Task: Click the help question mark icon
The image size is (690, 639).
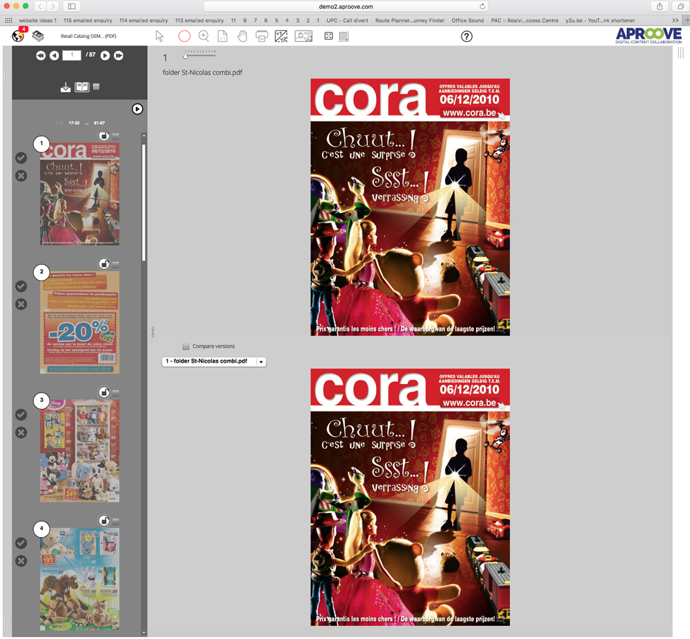Action: click(x=466, y=36)
